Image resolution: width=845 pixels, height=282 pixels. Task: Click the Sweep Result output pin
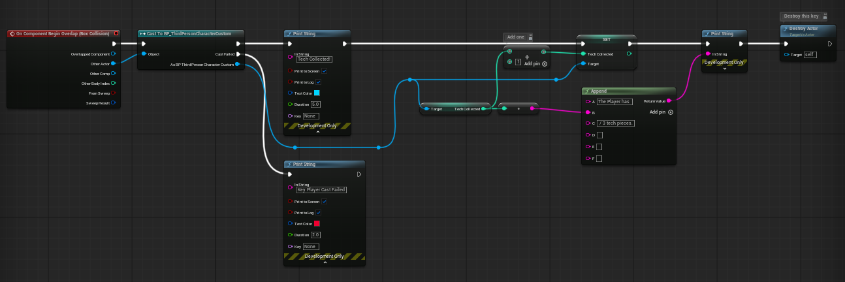pos(114,102)
